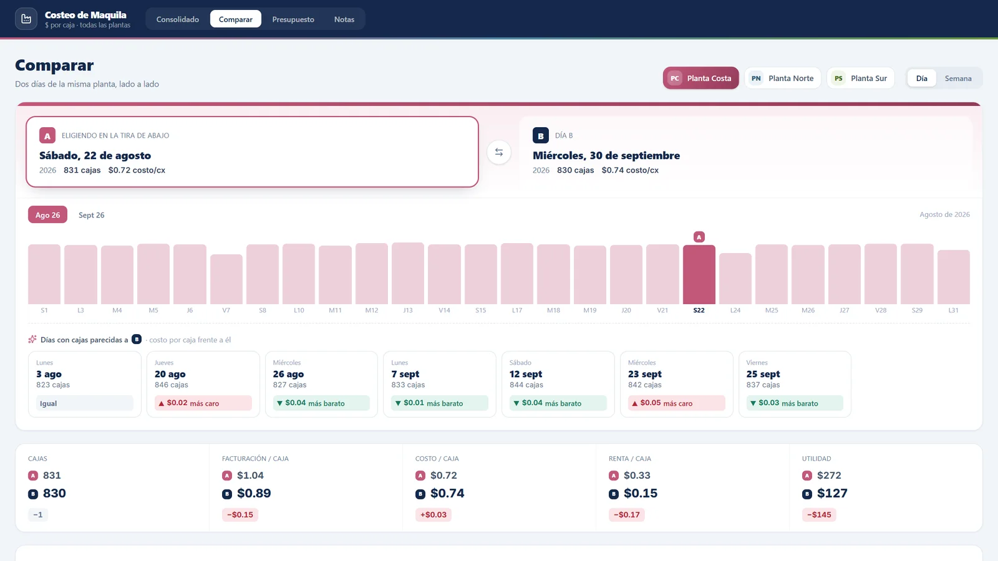Viewport: 998px width, 561px height.
Task: Open the similar day card 20 ago
Action: coord(203,384)
